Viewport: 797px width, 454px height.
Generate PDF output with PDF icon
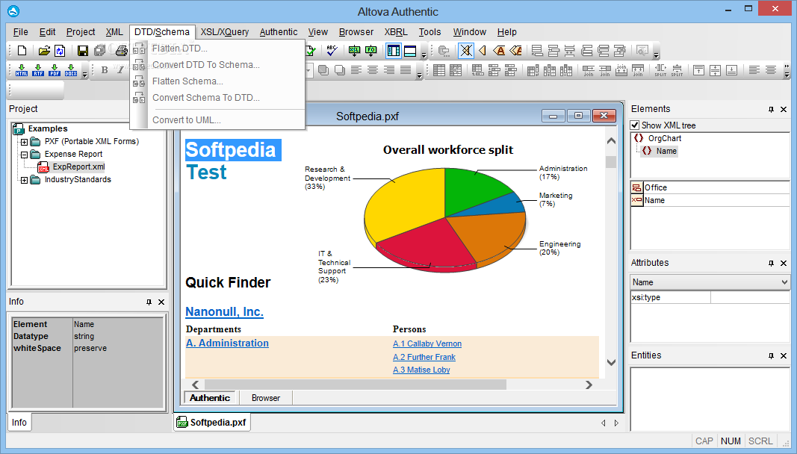click(x=55, y=70)
